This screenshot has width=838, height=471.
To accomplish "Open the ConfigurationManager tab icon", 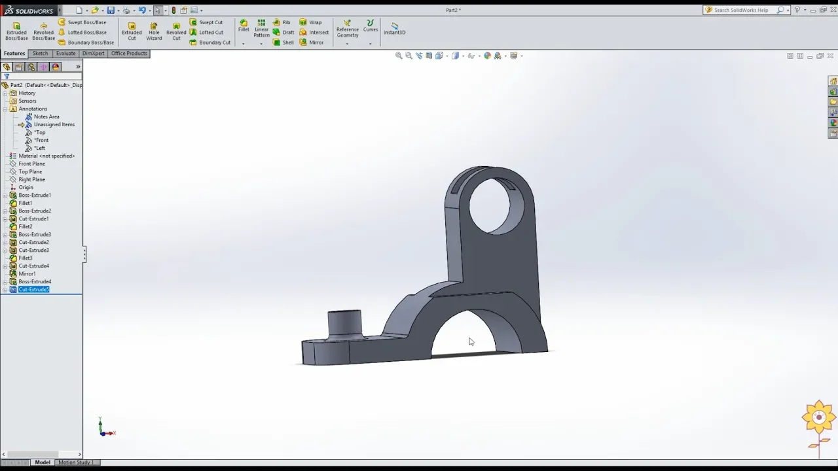I will pos(31,67).
